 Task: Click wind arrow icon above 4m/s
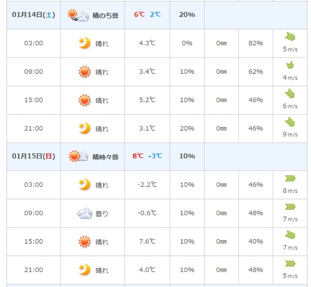pyautogui.click(x=290, y=65)
